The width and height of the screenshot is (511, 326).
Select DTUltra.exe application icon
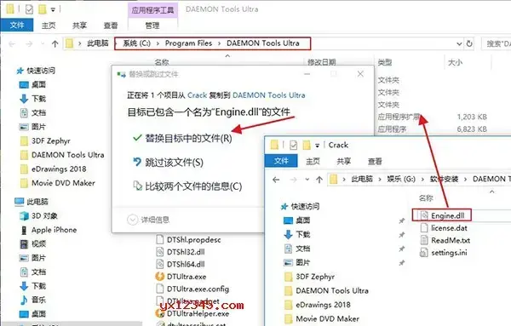(x=160, y=277)
